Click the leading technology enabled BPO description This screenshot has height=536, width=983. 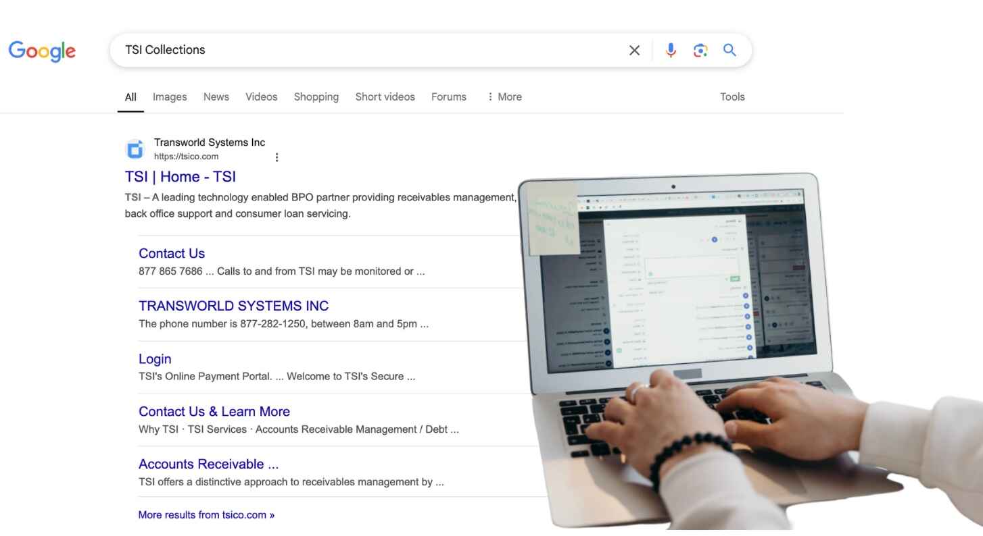[x=320, y=206]
